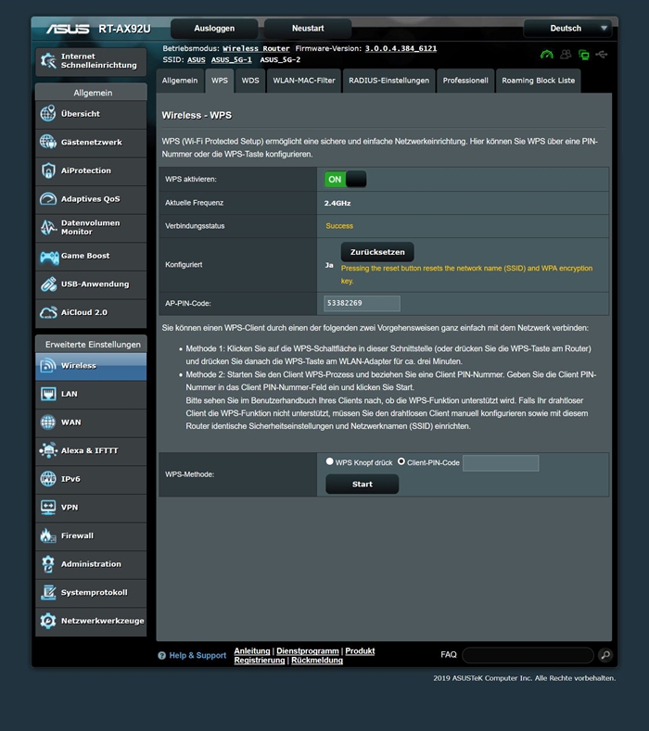Click the green speed gauge status icon
This screenshot has width=649, height=731.
coord(547,55)
